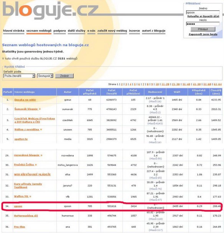224x234 pixels.
Task: Open CzechTek WebLog link
Action: coord(35,120)
